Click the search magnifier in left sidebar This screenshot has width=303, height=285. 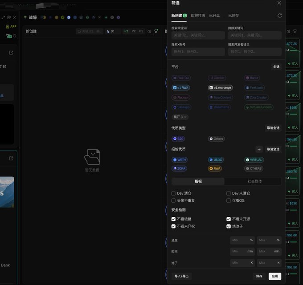point(15,36)
